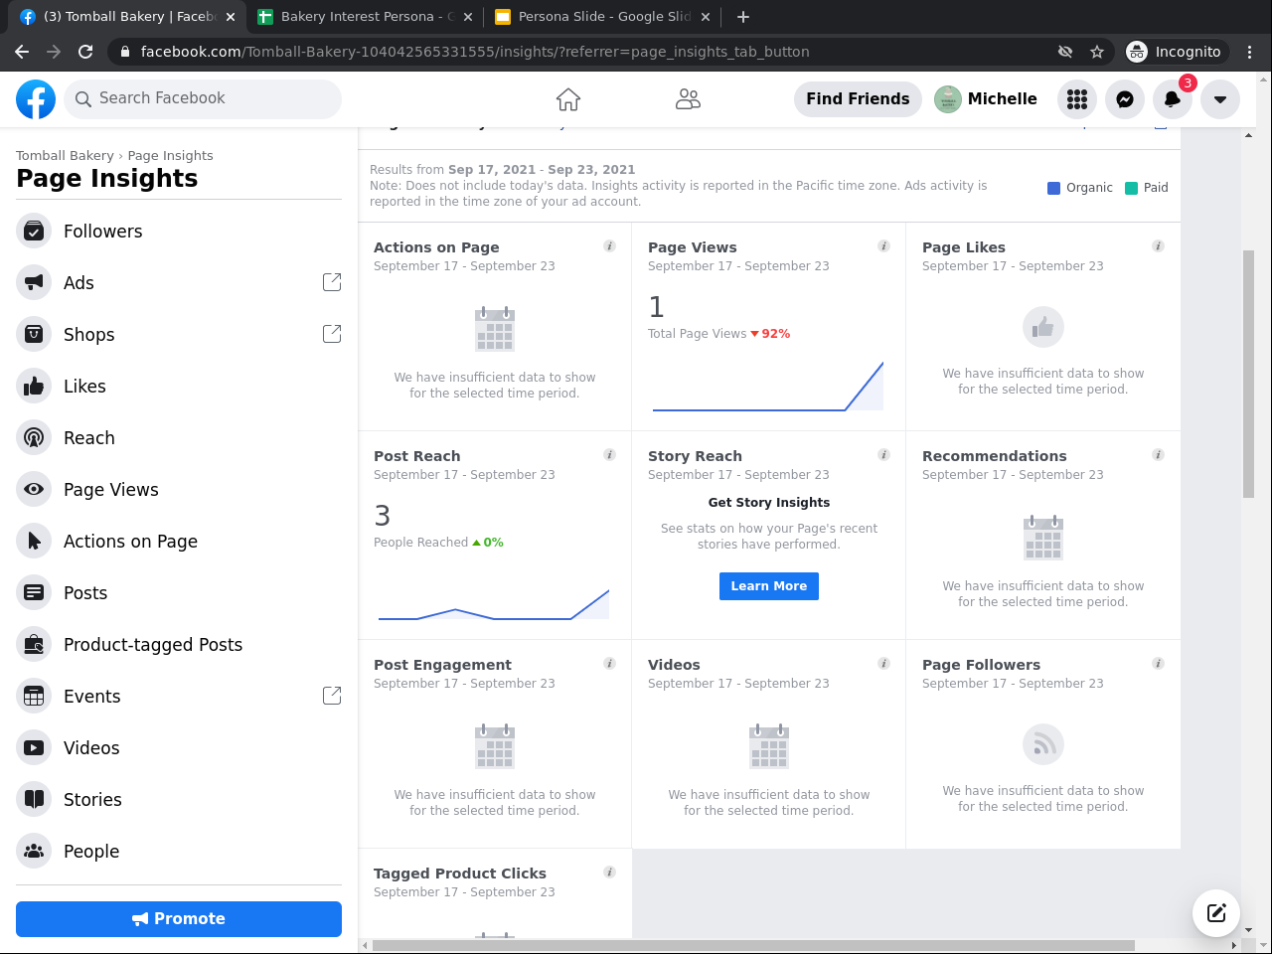
Task: Open the Facebook Messenger icon
Action: click(1125, 99)
